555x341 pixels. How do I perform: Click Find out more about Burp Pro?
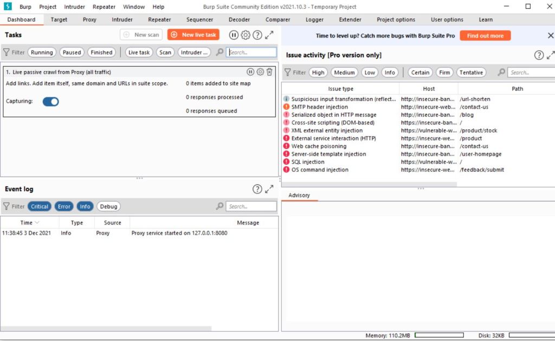point(485,35)
